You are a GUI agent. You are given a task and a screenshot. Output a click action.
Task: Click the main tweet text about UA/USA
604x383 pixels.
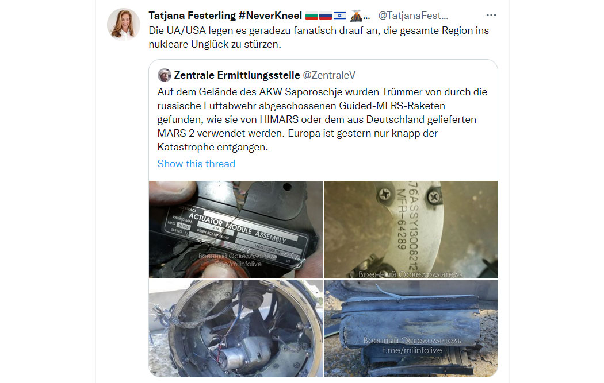tap(319, 37)
